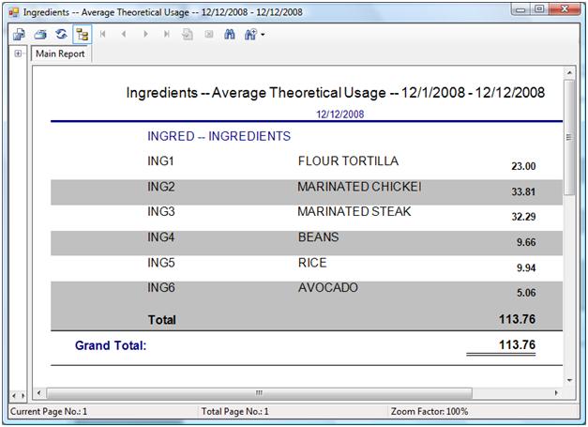Screen dimensions: 588x427
Task: Click the INGRED -- INGREDIENTS group header
Action: 219,136
